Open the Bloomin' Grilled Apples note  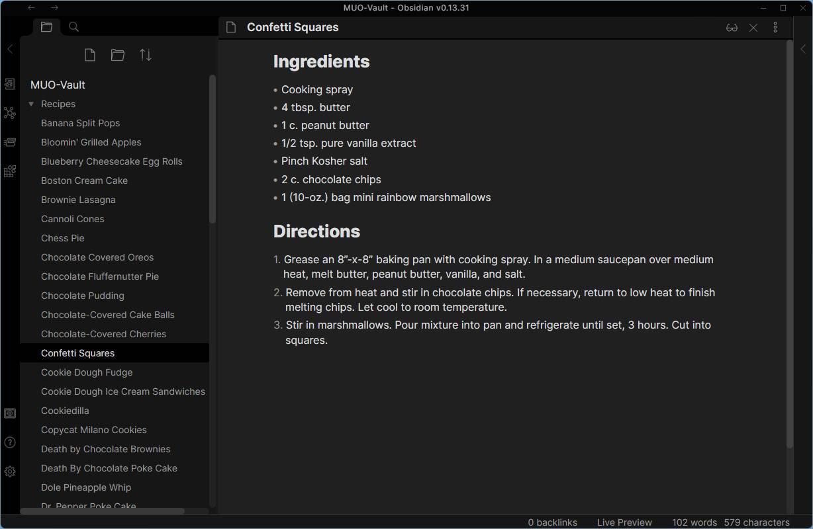point(115,142)
